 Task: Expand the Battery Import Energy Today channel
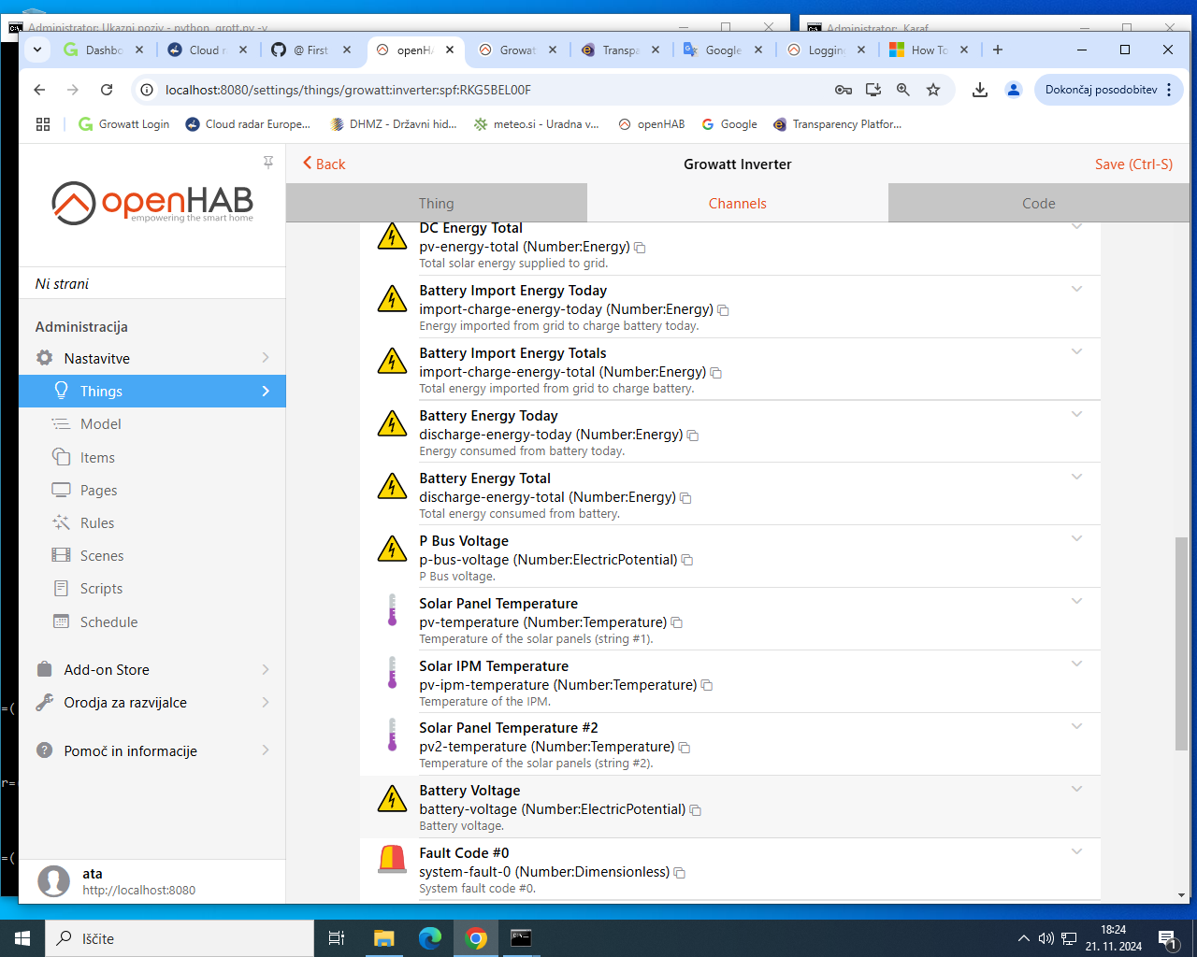pos(1076,289)
